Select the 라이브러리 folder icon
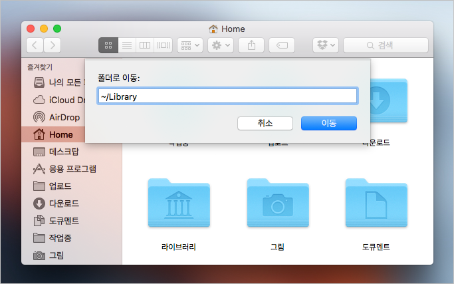This screenshot has height=284, width=454. click(x=179, y=203)
